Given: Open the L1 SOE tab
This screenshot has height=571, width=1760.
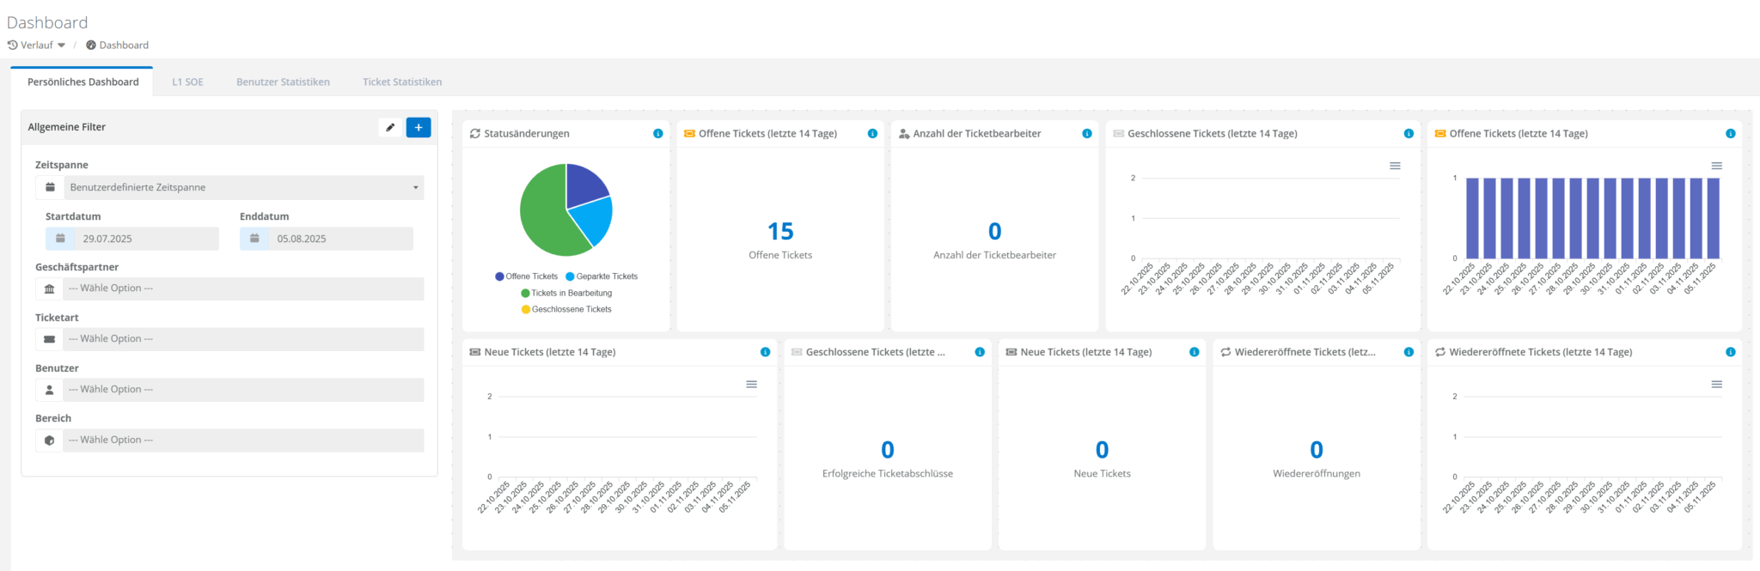Looking at the screenshot, I should (187, 82).
